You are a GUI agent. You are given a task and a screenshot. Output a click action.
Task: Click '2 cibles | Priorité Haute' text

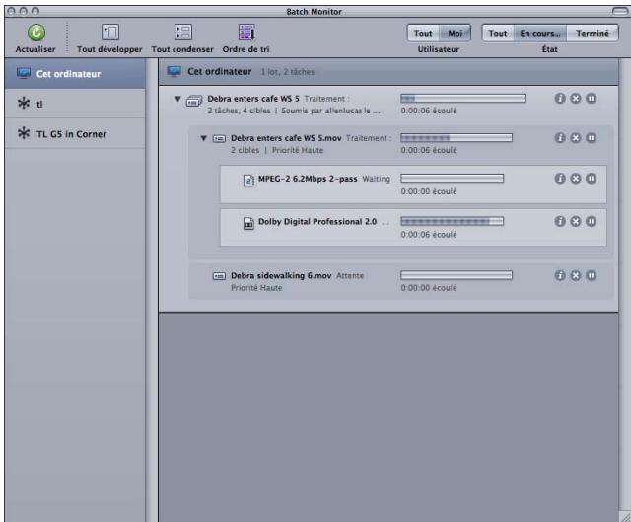[x=277, y=150]
